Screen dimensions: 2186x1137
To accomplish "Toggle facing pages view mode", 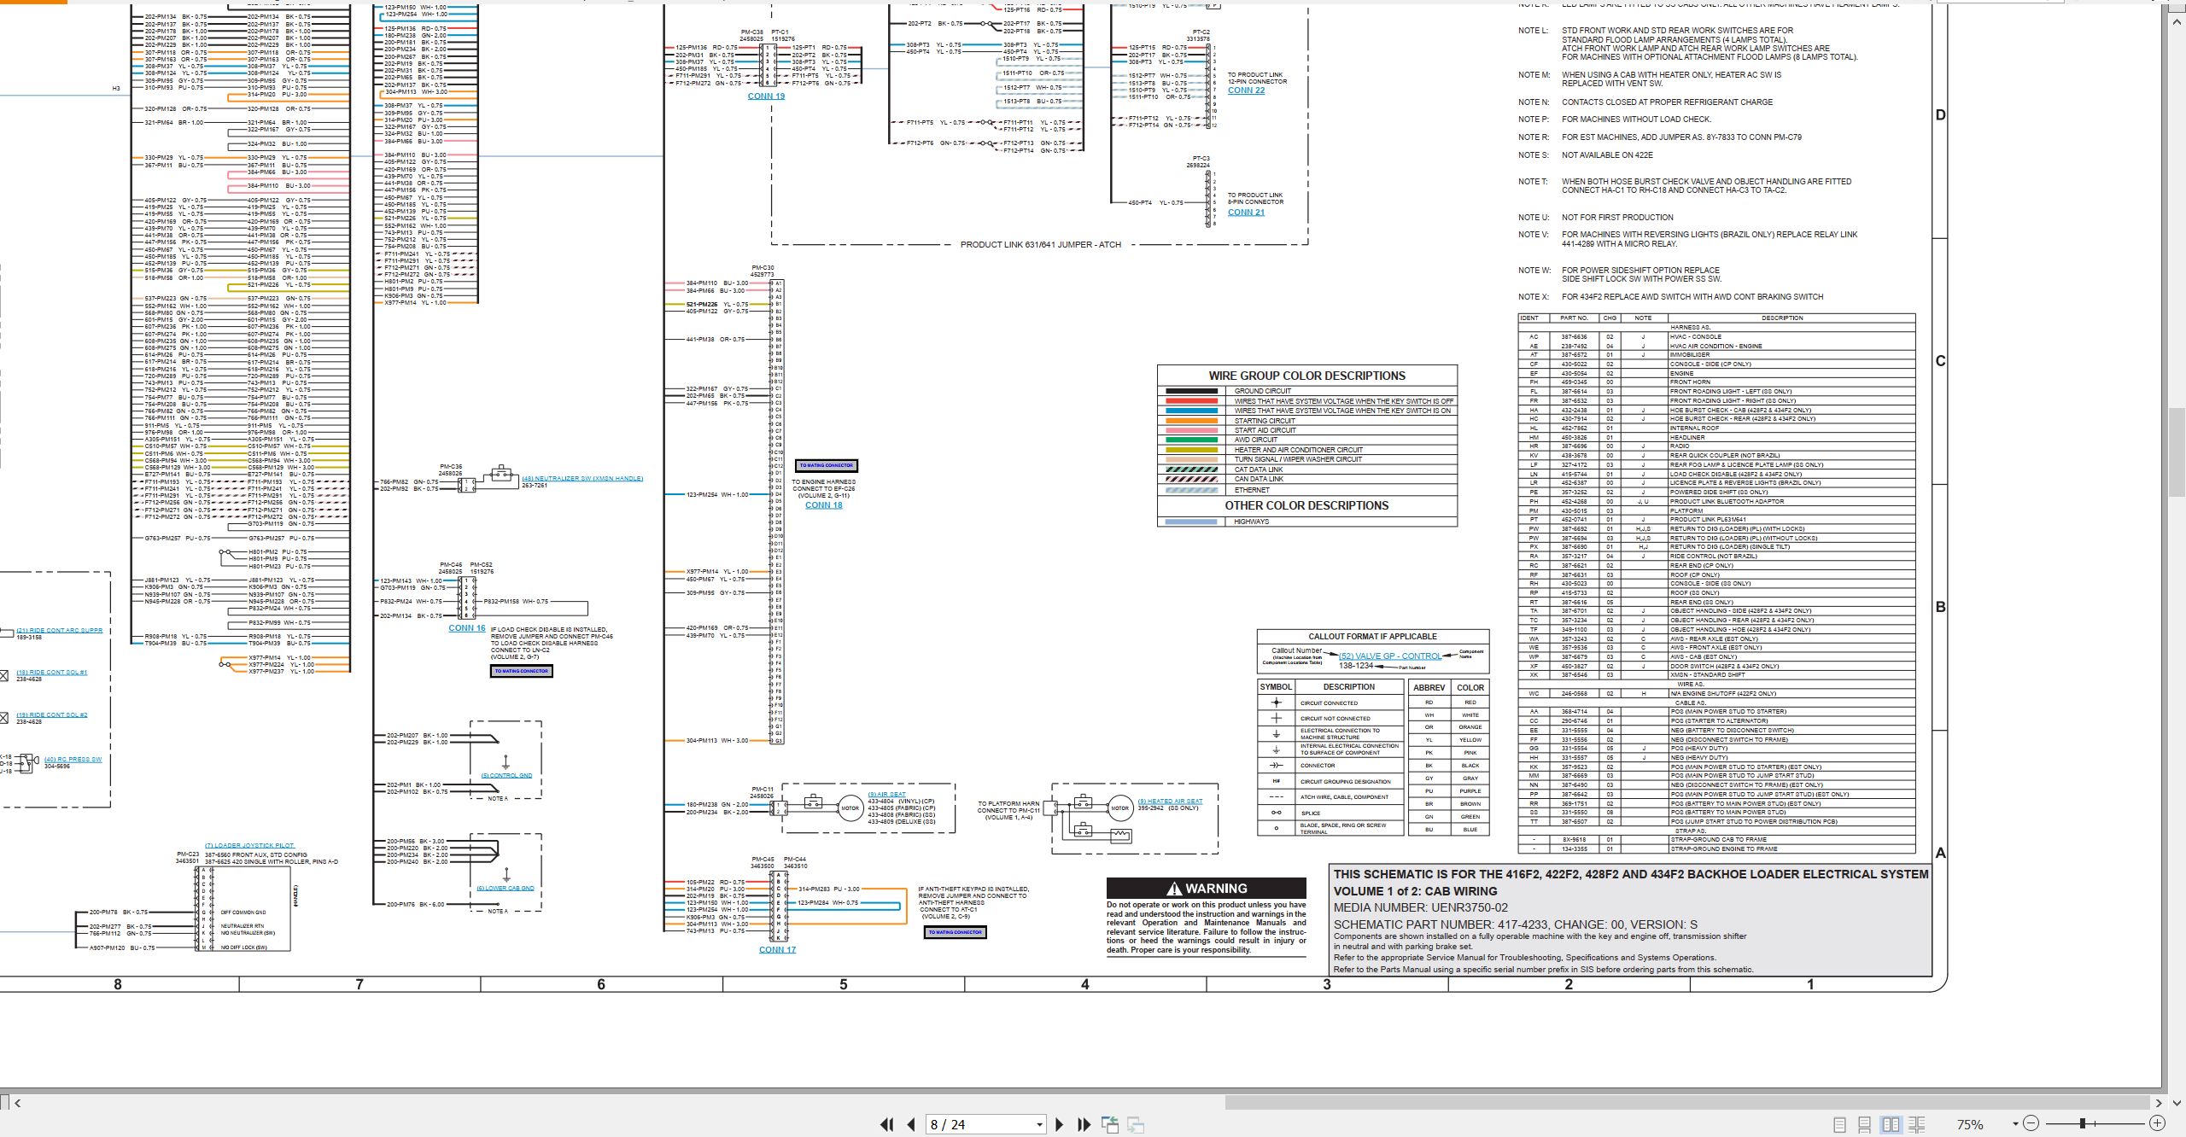I will pyautogui.click(x=1891, y=1124).
